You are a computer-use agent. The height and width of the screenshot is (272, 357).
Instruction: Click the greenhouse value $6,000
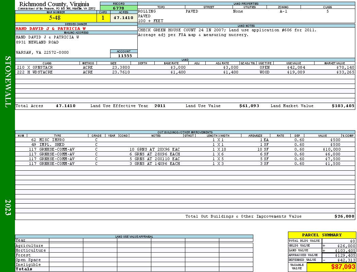(333, 154)
